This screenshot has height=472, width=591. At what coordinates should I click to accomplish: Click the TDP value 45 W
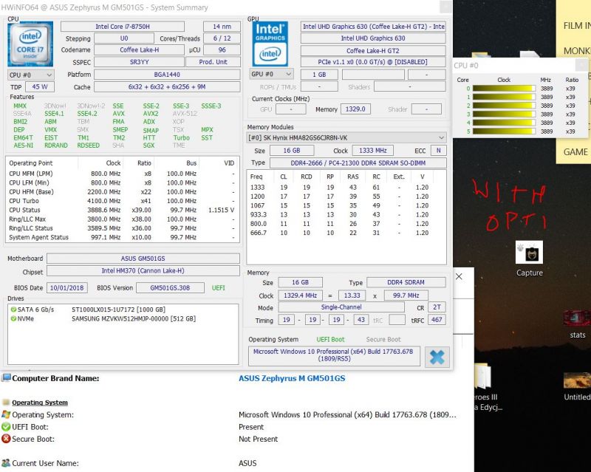pos(40,86)
